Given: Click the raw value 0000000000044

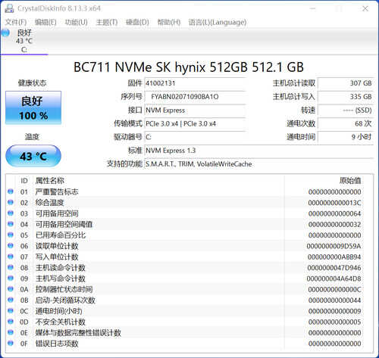Looking at the screenshot, I should pos(334,300).
